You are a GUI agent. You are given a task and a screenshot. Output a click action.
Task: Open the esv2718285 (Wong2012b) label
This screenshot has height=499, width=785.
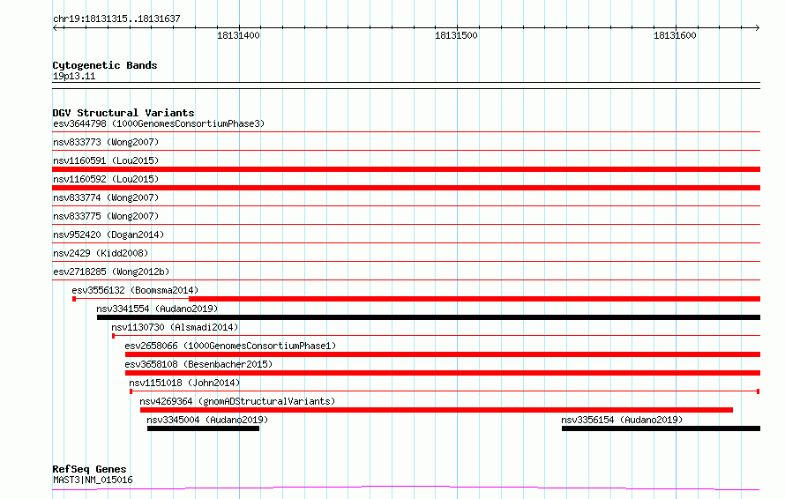[111, 272]
